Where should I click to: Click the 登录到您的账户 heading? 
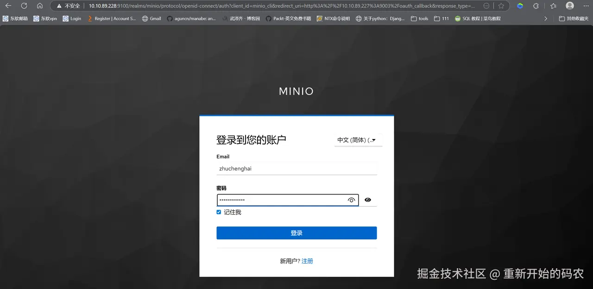pyautogui.click(x=251, y=140)
